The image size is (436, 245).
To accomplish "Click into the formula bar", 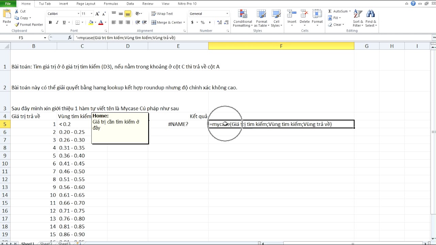I will [x=252, y=38].
